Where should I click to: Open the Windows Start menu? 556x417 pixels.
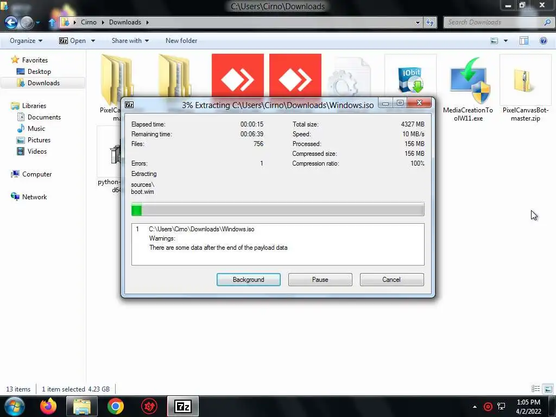[x=14, y=406]
